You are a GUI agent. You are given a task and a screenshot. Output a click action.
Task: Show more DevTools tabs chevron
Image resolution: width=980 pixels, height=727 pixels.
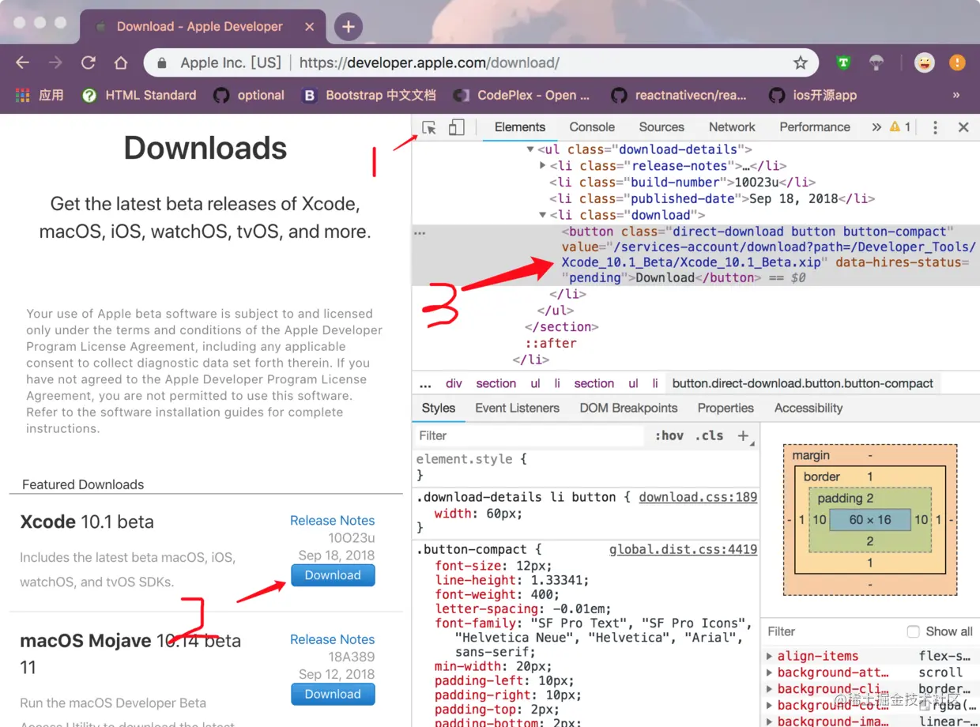click(876, 127)
